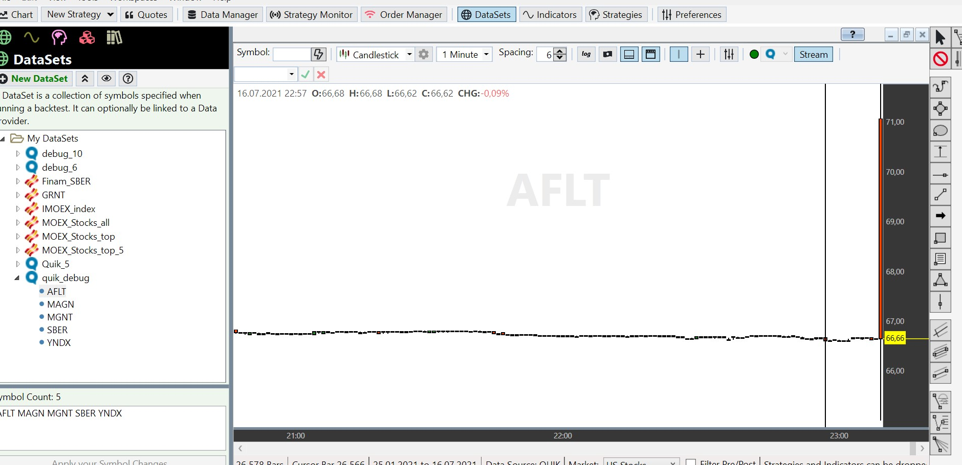Collapse the quik_debug dataset node

[x=17, y=277]
